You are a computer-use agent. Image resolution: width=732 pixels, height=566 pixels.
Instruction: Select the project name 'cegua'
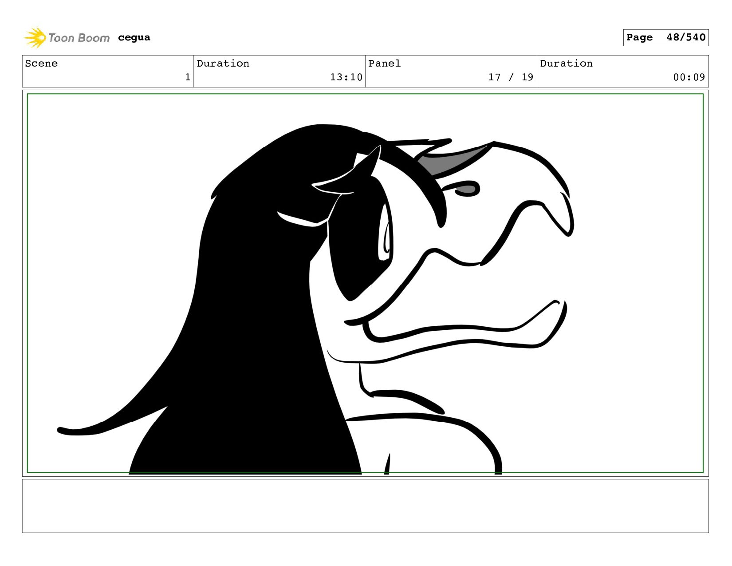click(134, 38)
